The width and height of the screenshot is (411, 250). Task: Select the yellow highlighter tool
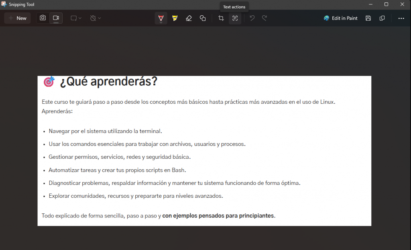point(175,18)
